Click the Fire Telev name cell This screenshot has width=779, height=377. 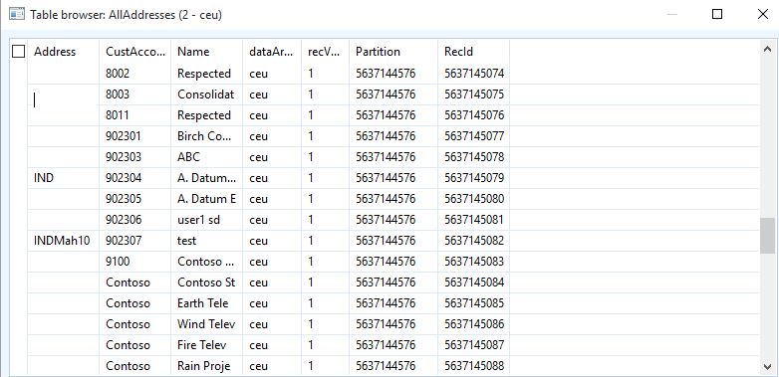tap(206, 345)
